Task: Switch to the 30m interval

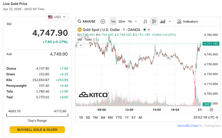Action: coord(122,21)
